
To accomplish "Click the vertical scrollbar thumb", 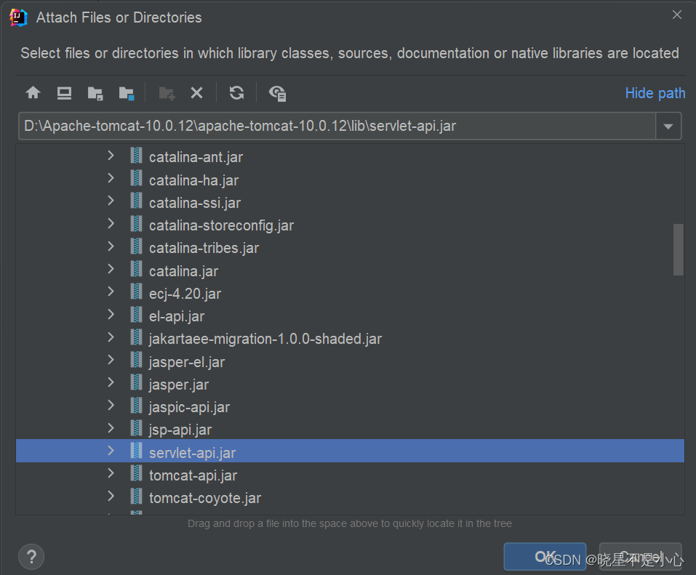I will 678,249.
